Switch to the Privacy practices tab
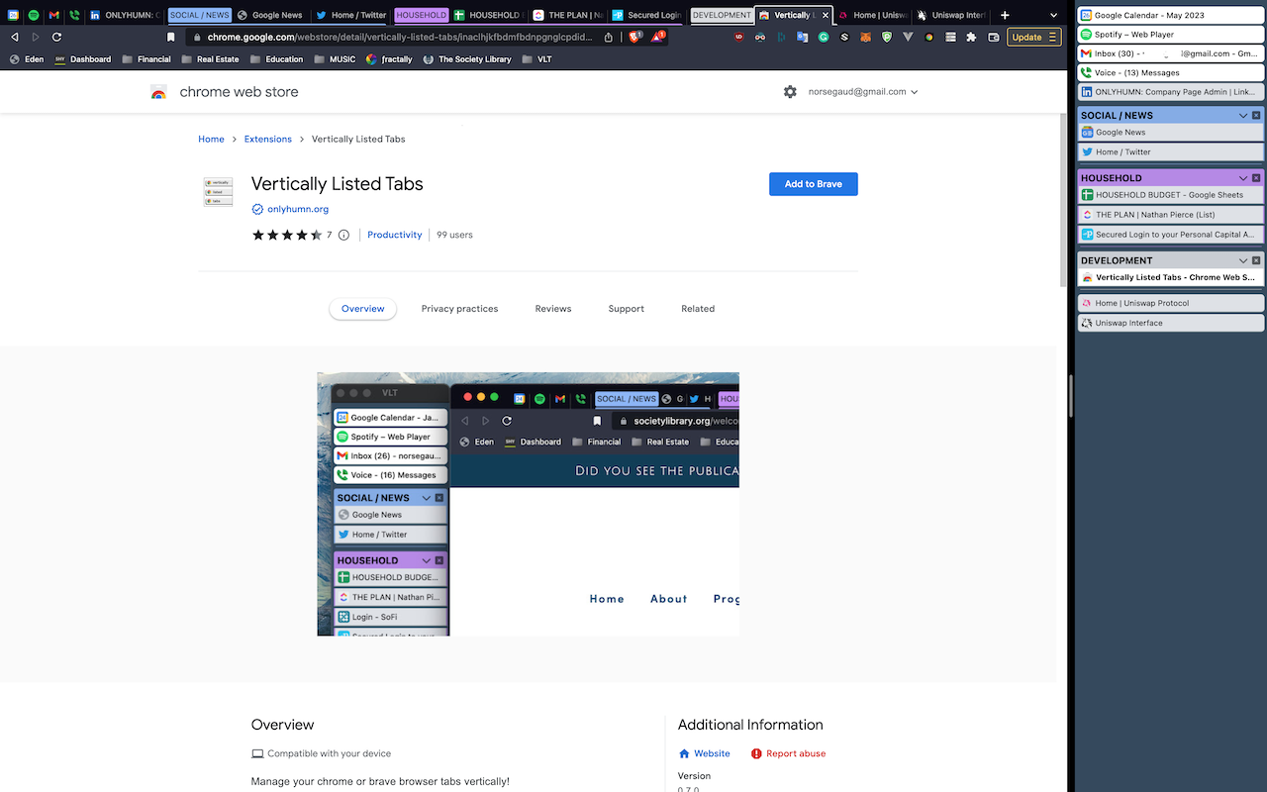 click(x=459, y=308)
